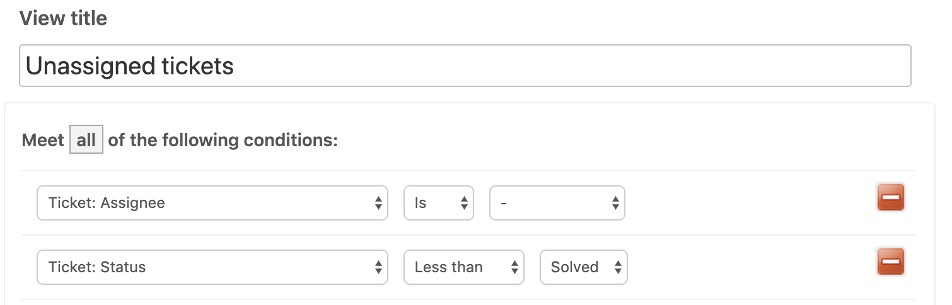The width and height of the screenshot is (952, 305).
Task: Click the View title text field
Action: pyautogui.click(x=465, y=65)
